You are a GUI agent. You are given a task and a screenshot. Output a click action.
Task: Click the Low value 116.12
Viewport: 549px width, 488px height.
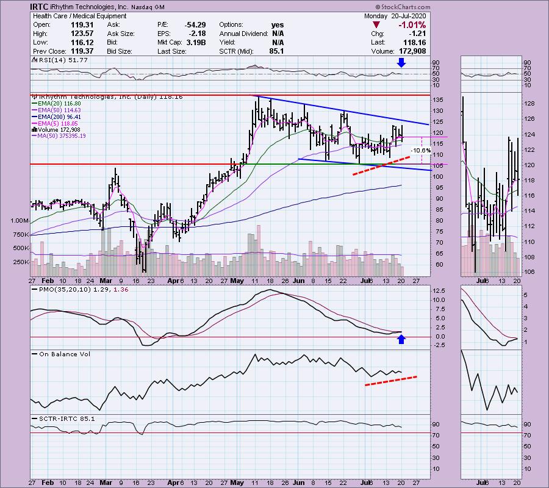tap(82, 42)
